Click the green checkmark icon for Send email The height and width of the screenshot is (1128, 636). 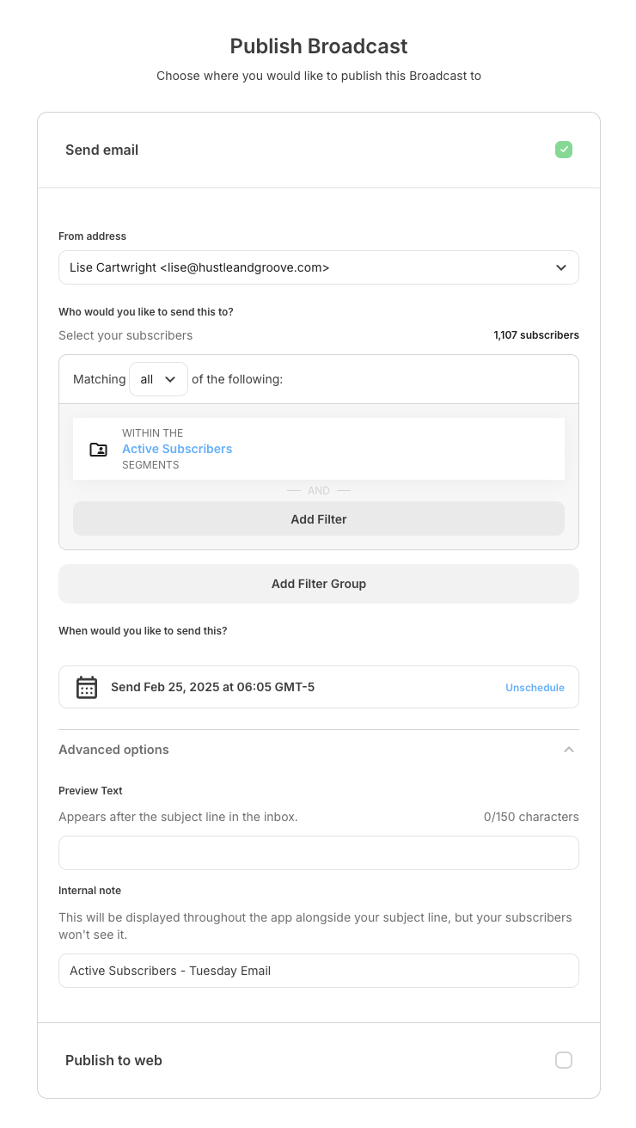564,150
